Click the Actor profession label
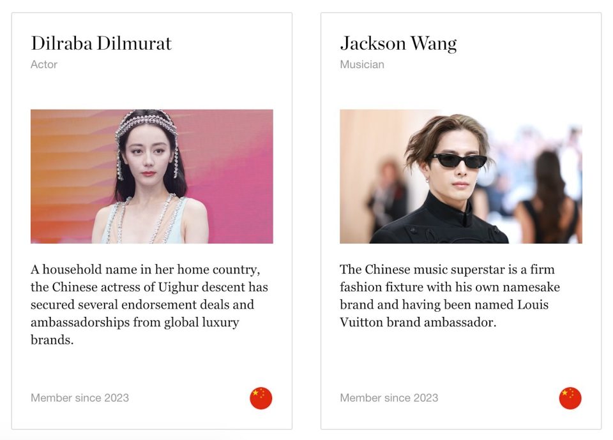613x440 pixels. [44, 64]
